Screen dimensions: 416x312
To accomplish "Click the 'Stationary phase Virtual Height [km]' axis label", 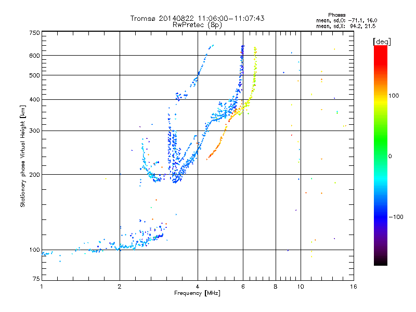I will pos(23,157).
